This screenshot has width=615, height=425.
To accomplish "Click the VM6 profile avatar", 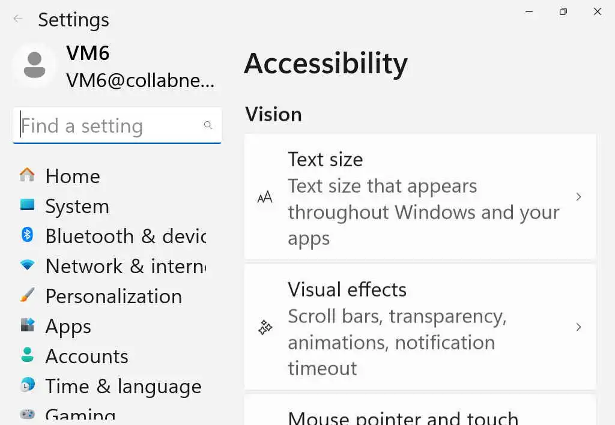I will (x=34, y=65).
